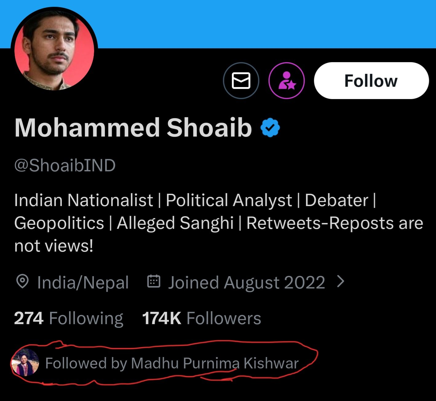Click "Alleged Sanghi" in the bio
The height and width of the screenshot is (401, 436).
(175, 223)
